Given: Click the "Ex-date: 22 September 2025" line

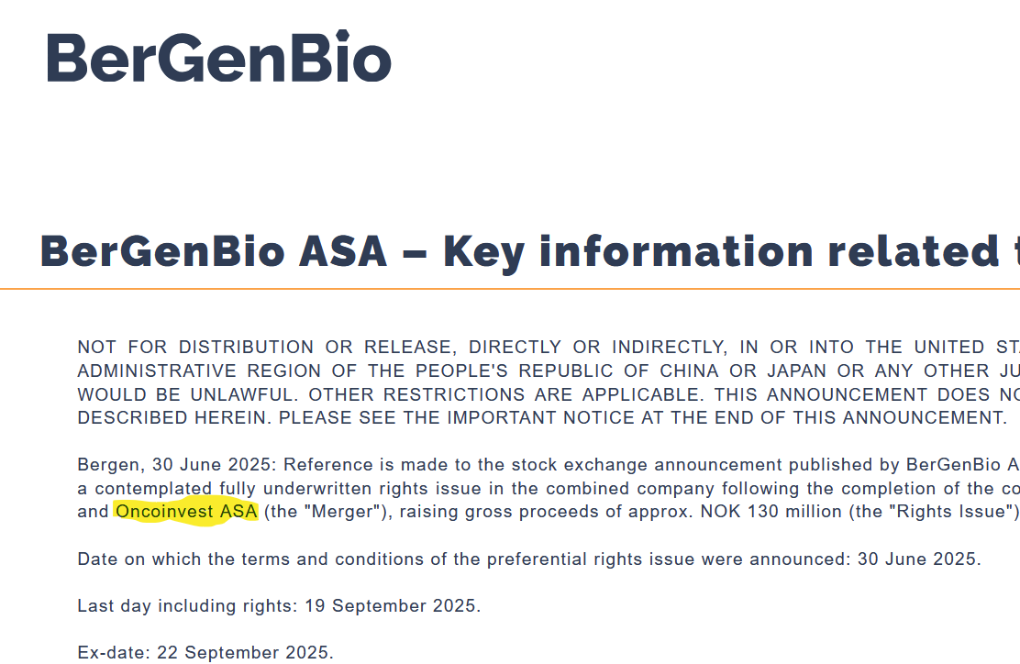Looking at the screenshot, I should pyautogui.click(x=205, y=652).
